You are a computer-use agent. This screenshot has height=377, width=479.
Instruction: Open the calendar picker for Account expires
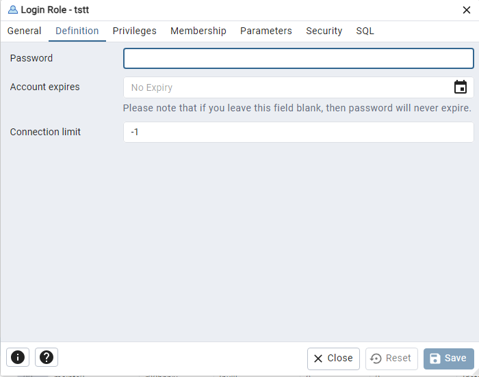click(x=460, y=87)
